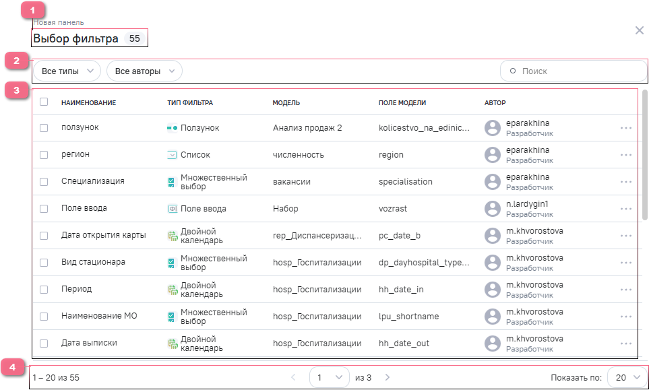Click the slider filter type icon
The image size is (651, 390).
click(x=172, y=128)
